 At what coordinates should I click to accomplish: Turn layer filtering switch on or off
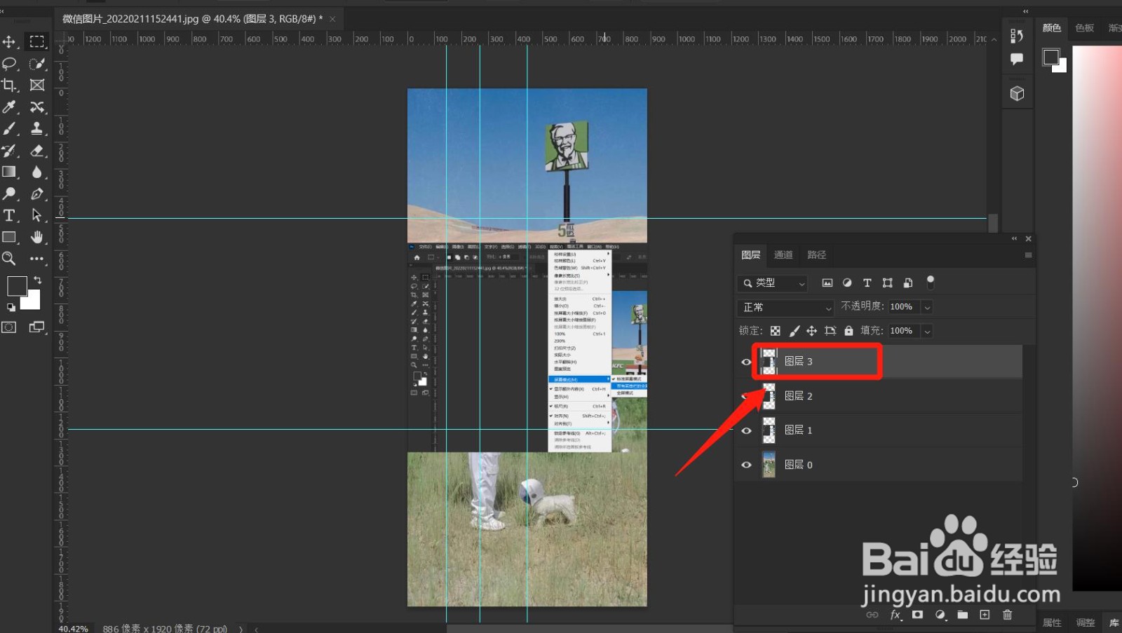point(931,282)
